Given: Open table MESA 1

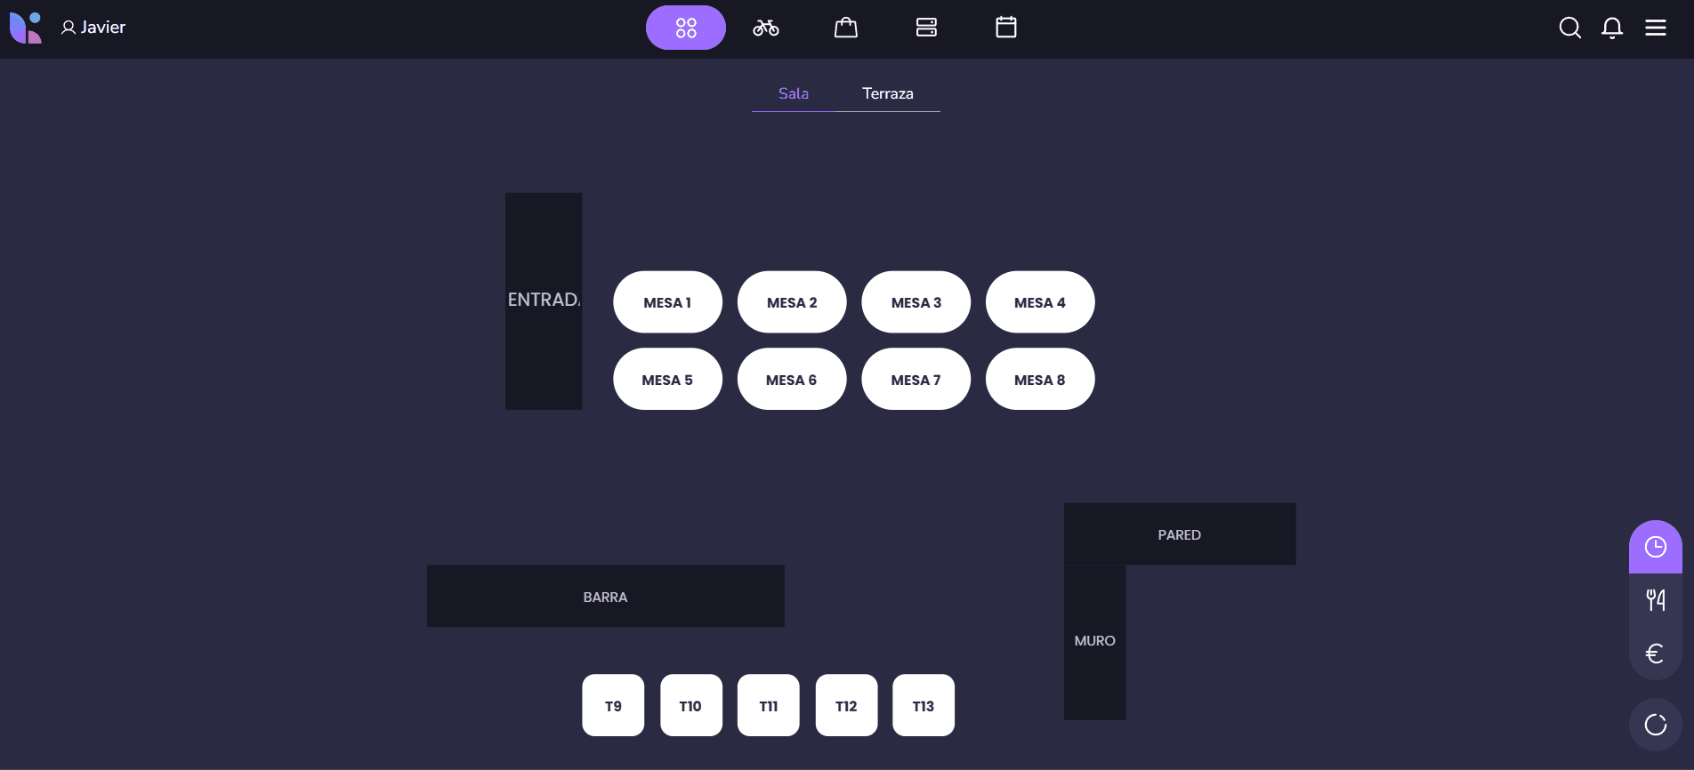Looking at the screenshot, I should tap(667, 302).
